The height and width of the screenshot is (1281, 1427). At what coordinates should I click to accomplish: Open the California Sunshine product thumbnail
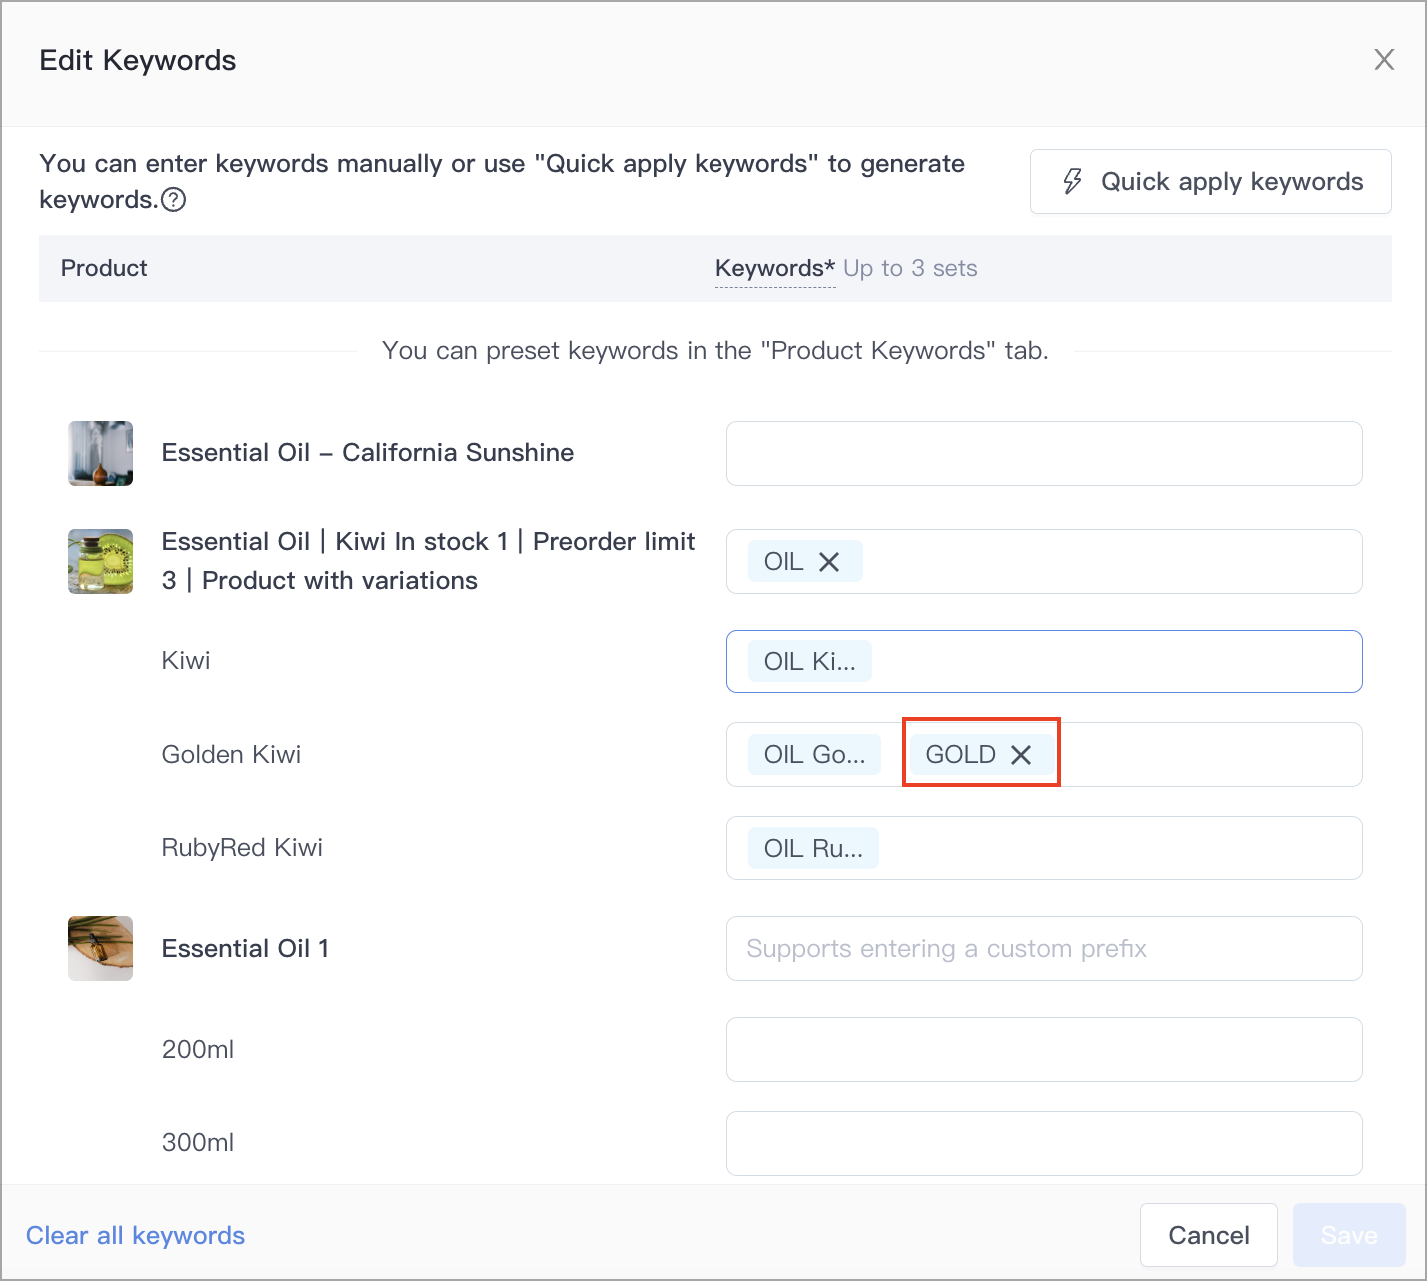[100, 453]
